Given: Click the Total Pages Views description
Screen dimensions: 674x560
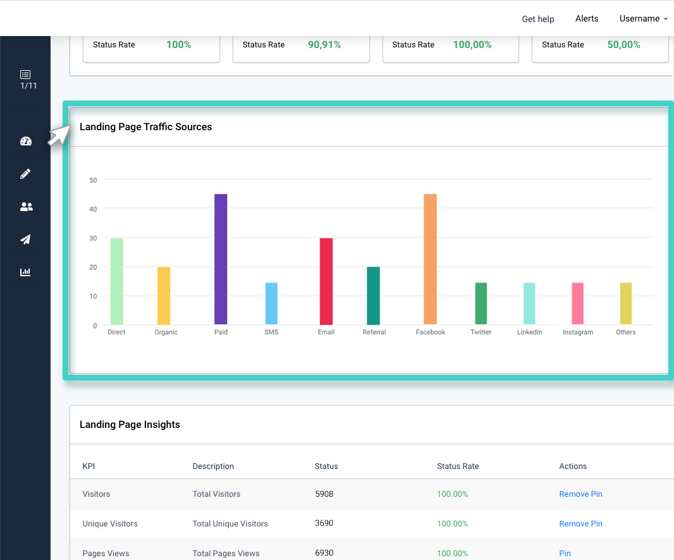Looking at the screenshot, I should (x=226, y=553).
